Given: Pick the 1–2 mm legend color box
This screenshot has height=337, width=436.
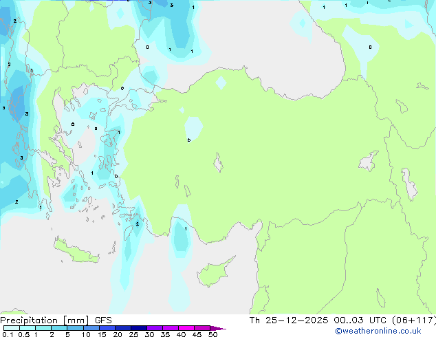Looking at the screenshot, I should [43, 328].
